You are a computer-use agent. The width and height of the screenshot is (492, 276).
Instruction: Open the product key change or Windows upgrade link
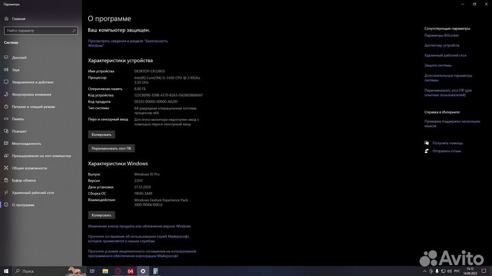[x=139, y=226]
